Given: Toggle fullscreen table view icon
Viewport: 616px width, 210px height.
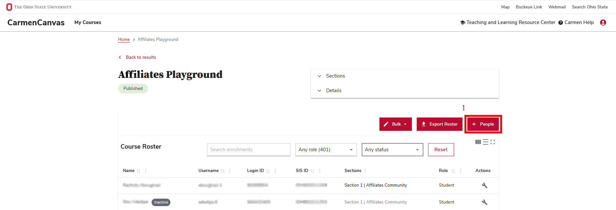Looking at the screenshot, I should point(493,142).
